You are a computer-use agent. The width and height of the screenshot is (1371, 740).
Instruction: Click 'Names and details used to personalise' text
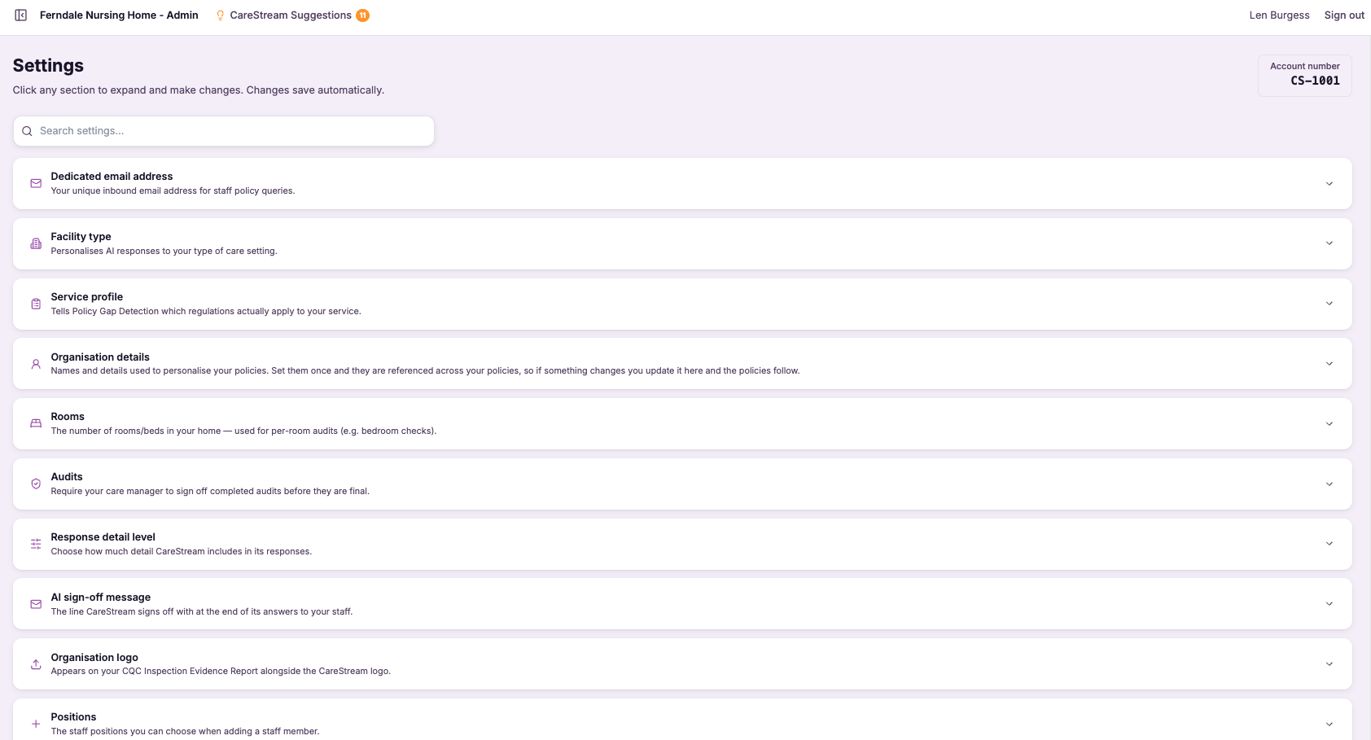point(425,371)
